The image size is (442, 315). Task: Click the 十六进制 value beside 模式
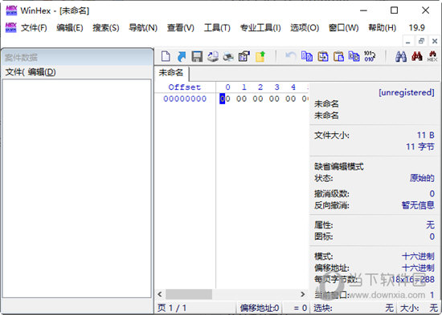418,256
